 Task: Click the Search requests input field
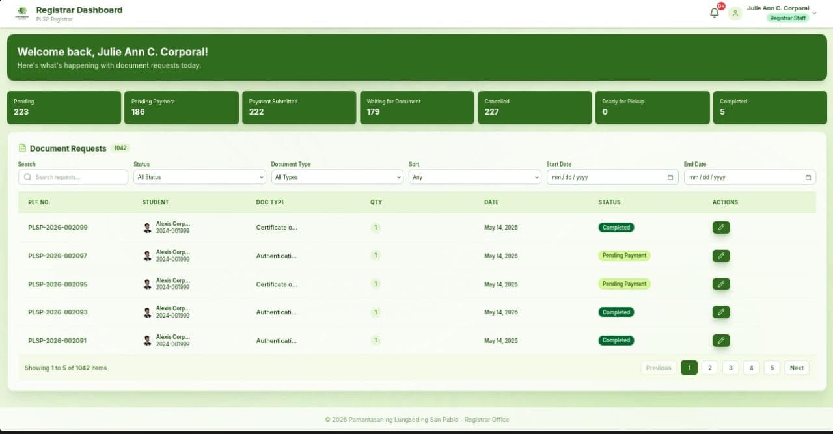73,177
